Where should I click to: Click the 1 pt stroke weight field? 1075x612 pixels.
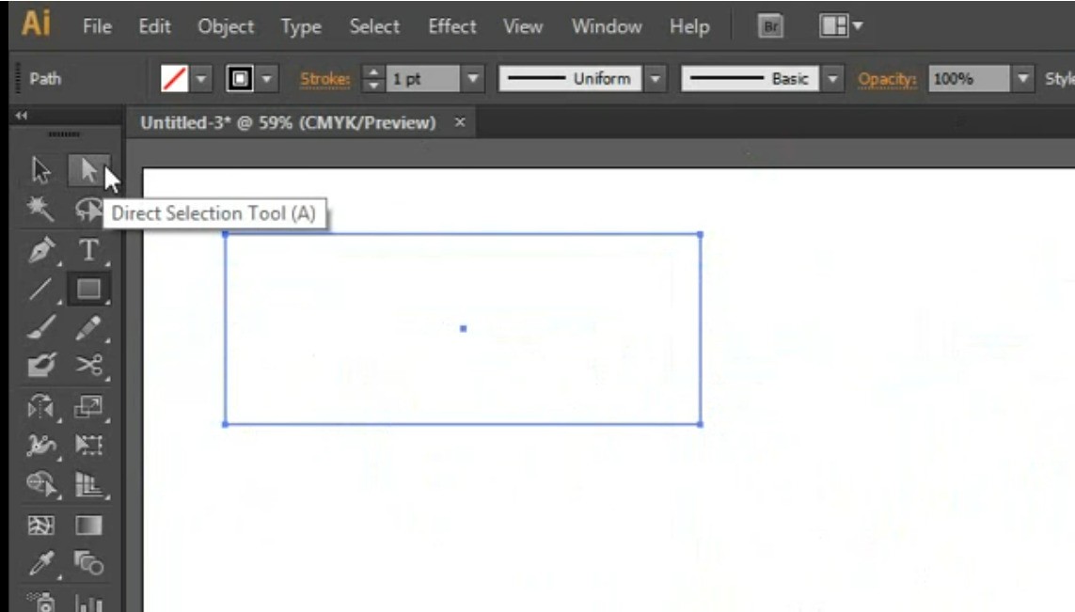coord(422,78)
